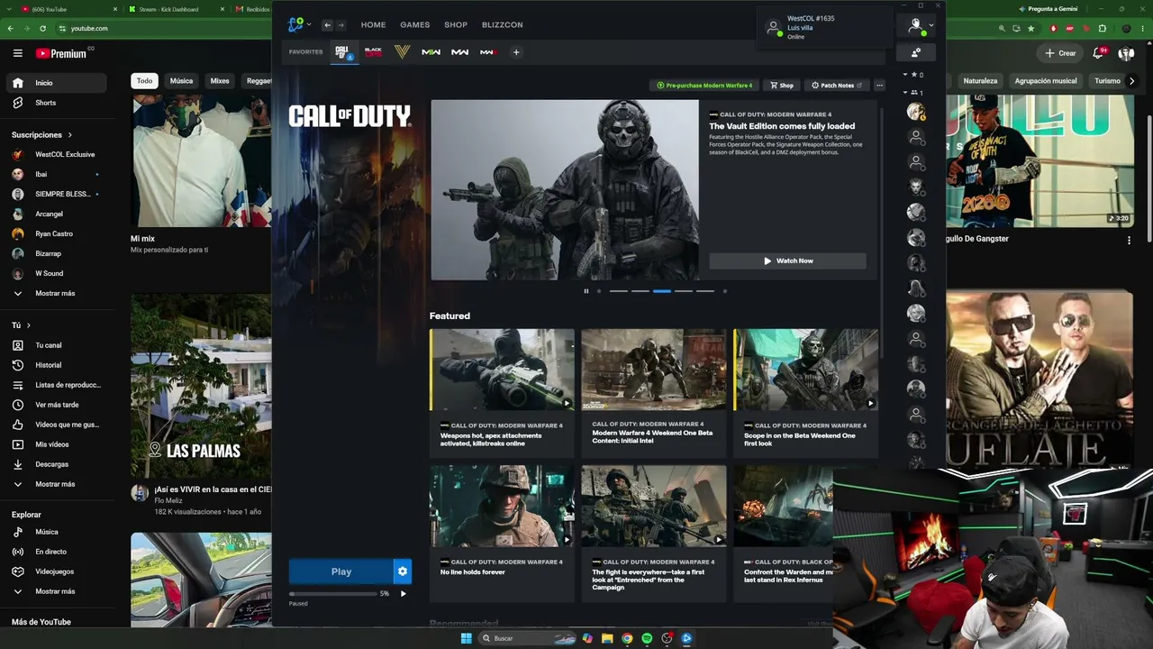
Task: Open friend management settings icon
Action: tap(916, 52)
